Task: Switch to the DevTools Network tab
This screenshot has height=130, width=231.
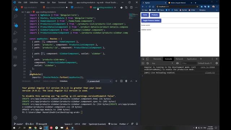Action: [179, 59]
